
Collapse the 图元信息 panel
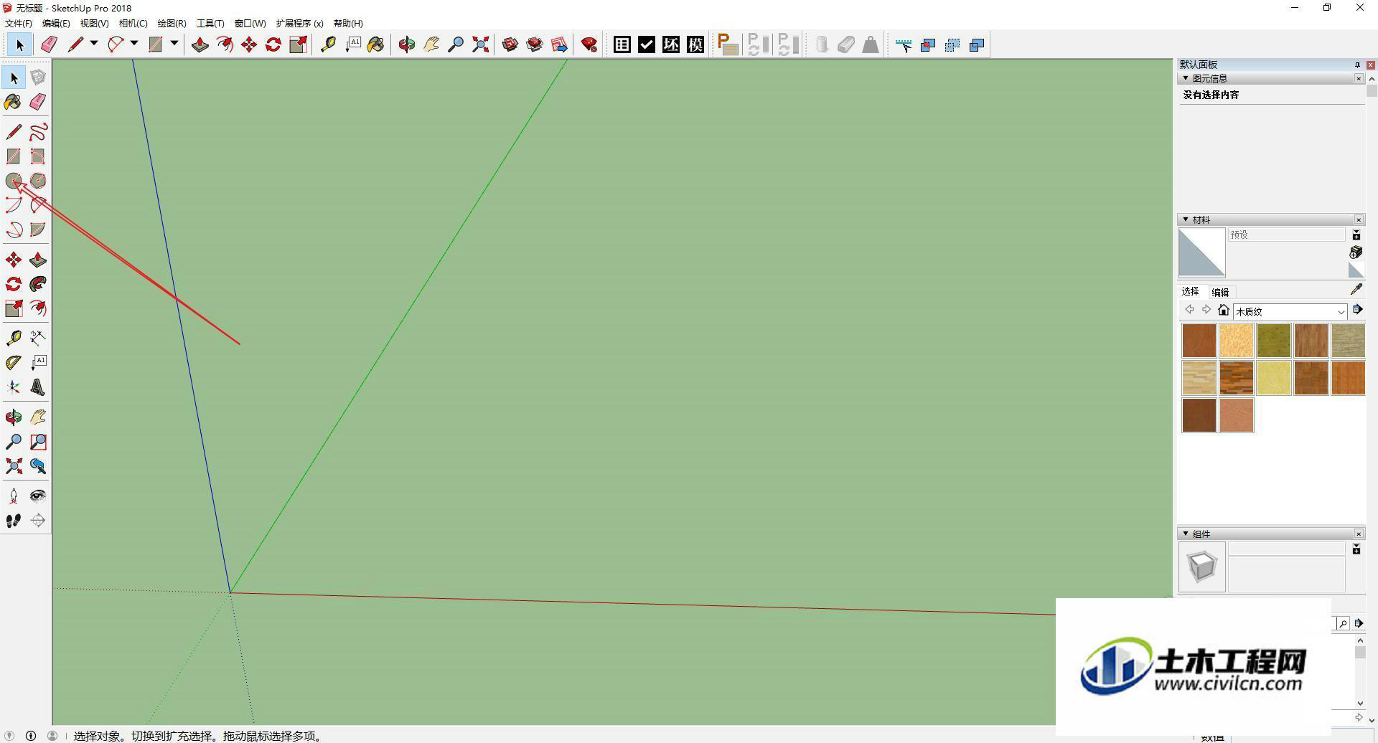(x=1186, y=78)
